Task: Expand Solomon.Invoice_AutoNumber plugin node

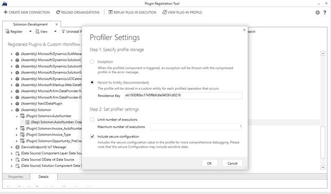Action: 16,129
